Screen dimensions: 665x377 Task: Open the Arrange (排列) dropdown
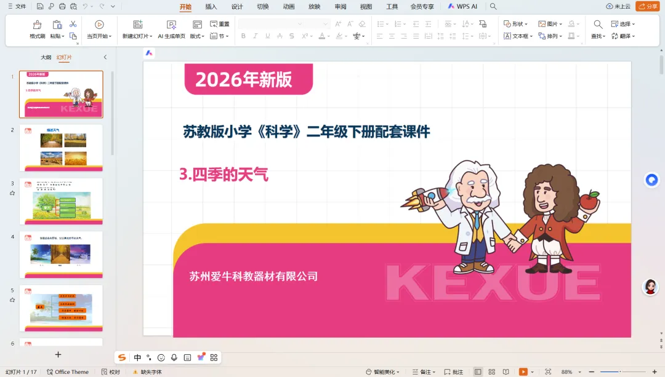tap(550, 36)
